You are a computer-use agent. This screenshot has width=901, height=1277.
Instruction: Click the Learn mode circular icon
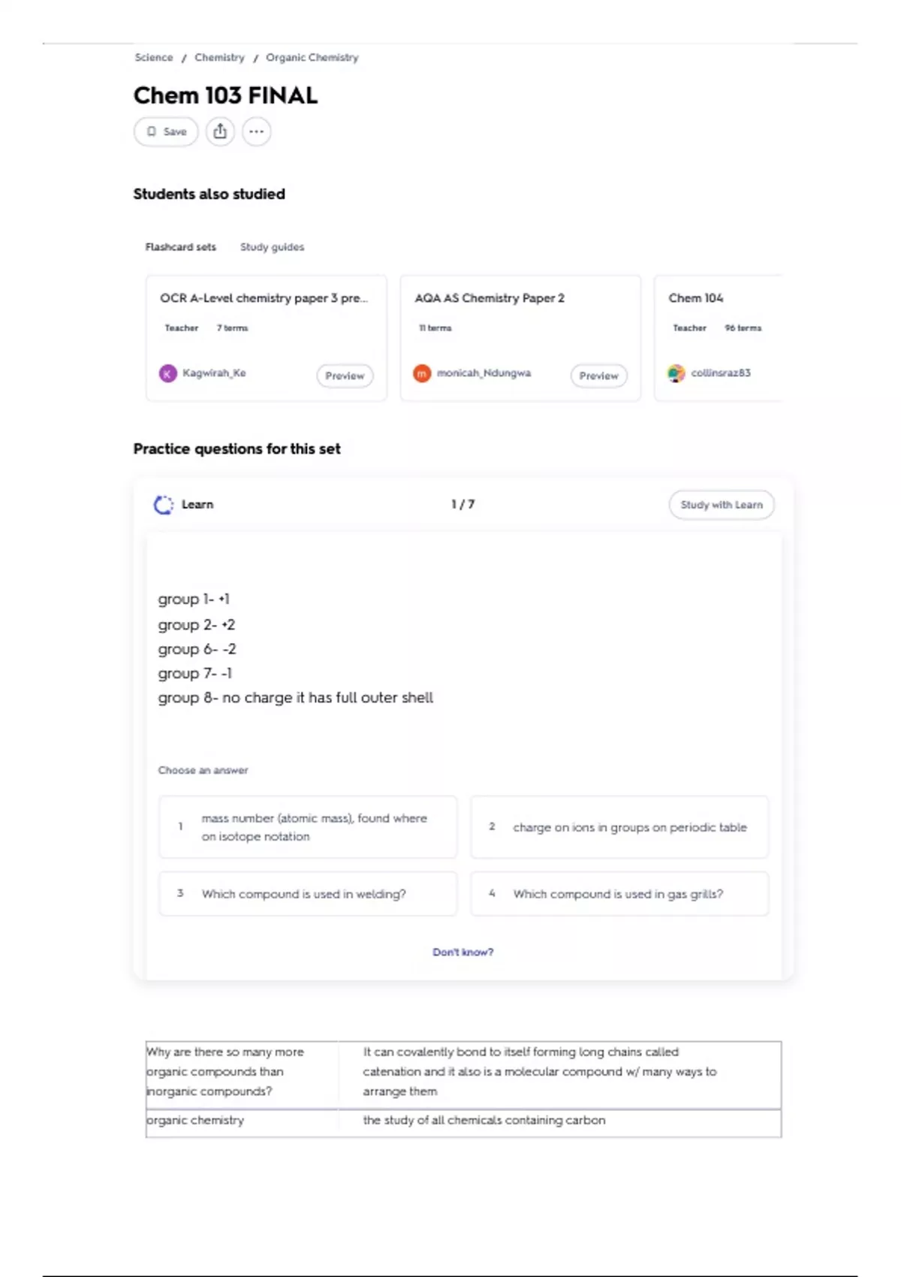[164, 505]
